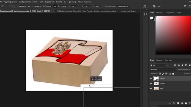Open the Текст menu

coord(41,2)
